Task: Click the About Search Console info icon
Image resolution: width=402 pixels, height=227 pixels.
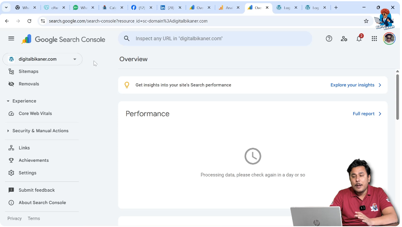Action: coord(11,203)
